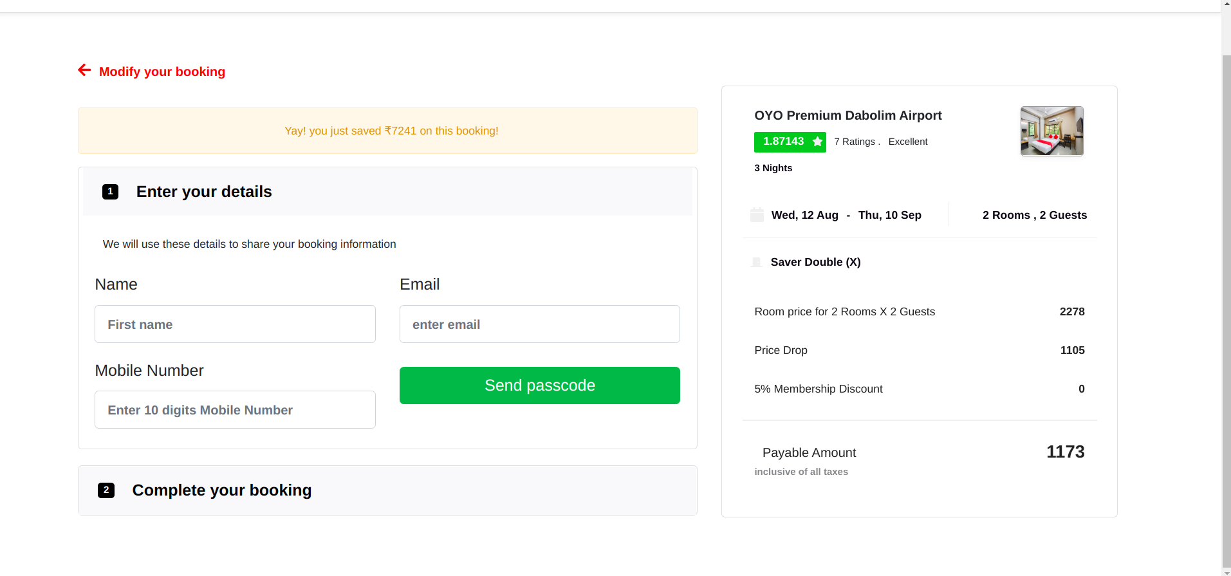Click the room icon beside Saver Double

757,262
